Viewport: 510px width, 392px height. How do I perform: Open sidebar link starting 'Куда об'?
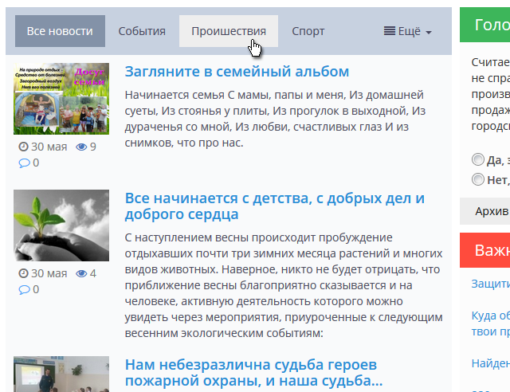click(x=491, y=323)
